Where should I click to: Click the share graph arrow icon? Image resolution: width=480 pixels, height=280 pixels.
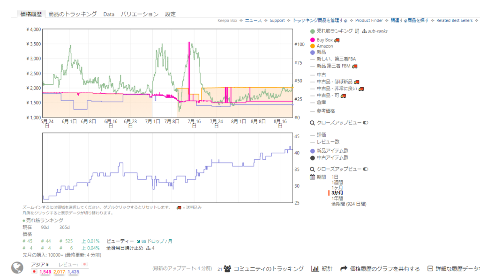[x=343, y=269]
